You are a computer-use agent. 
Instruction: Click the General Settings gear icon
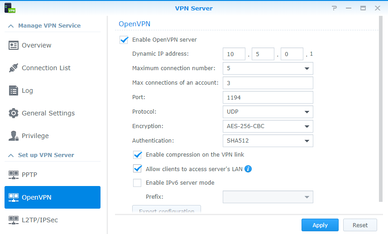pos(14,113)
